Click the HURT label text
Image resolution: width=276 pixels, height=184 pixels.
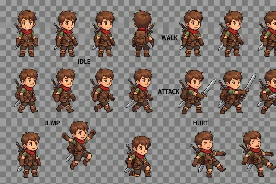(201, 123)
